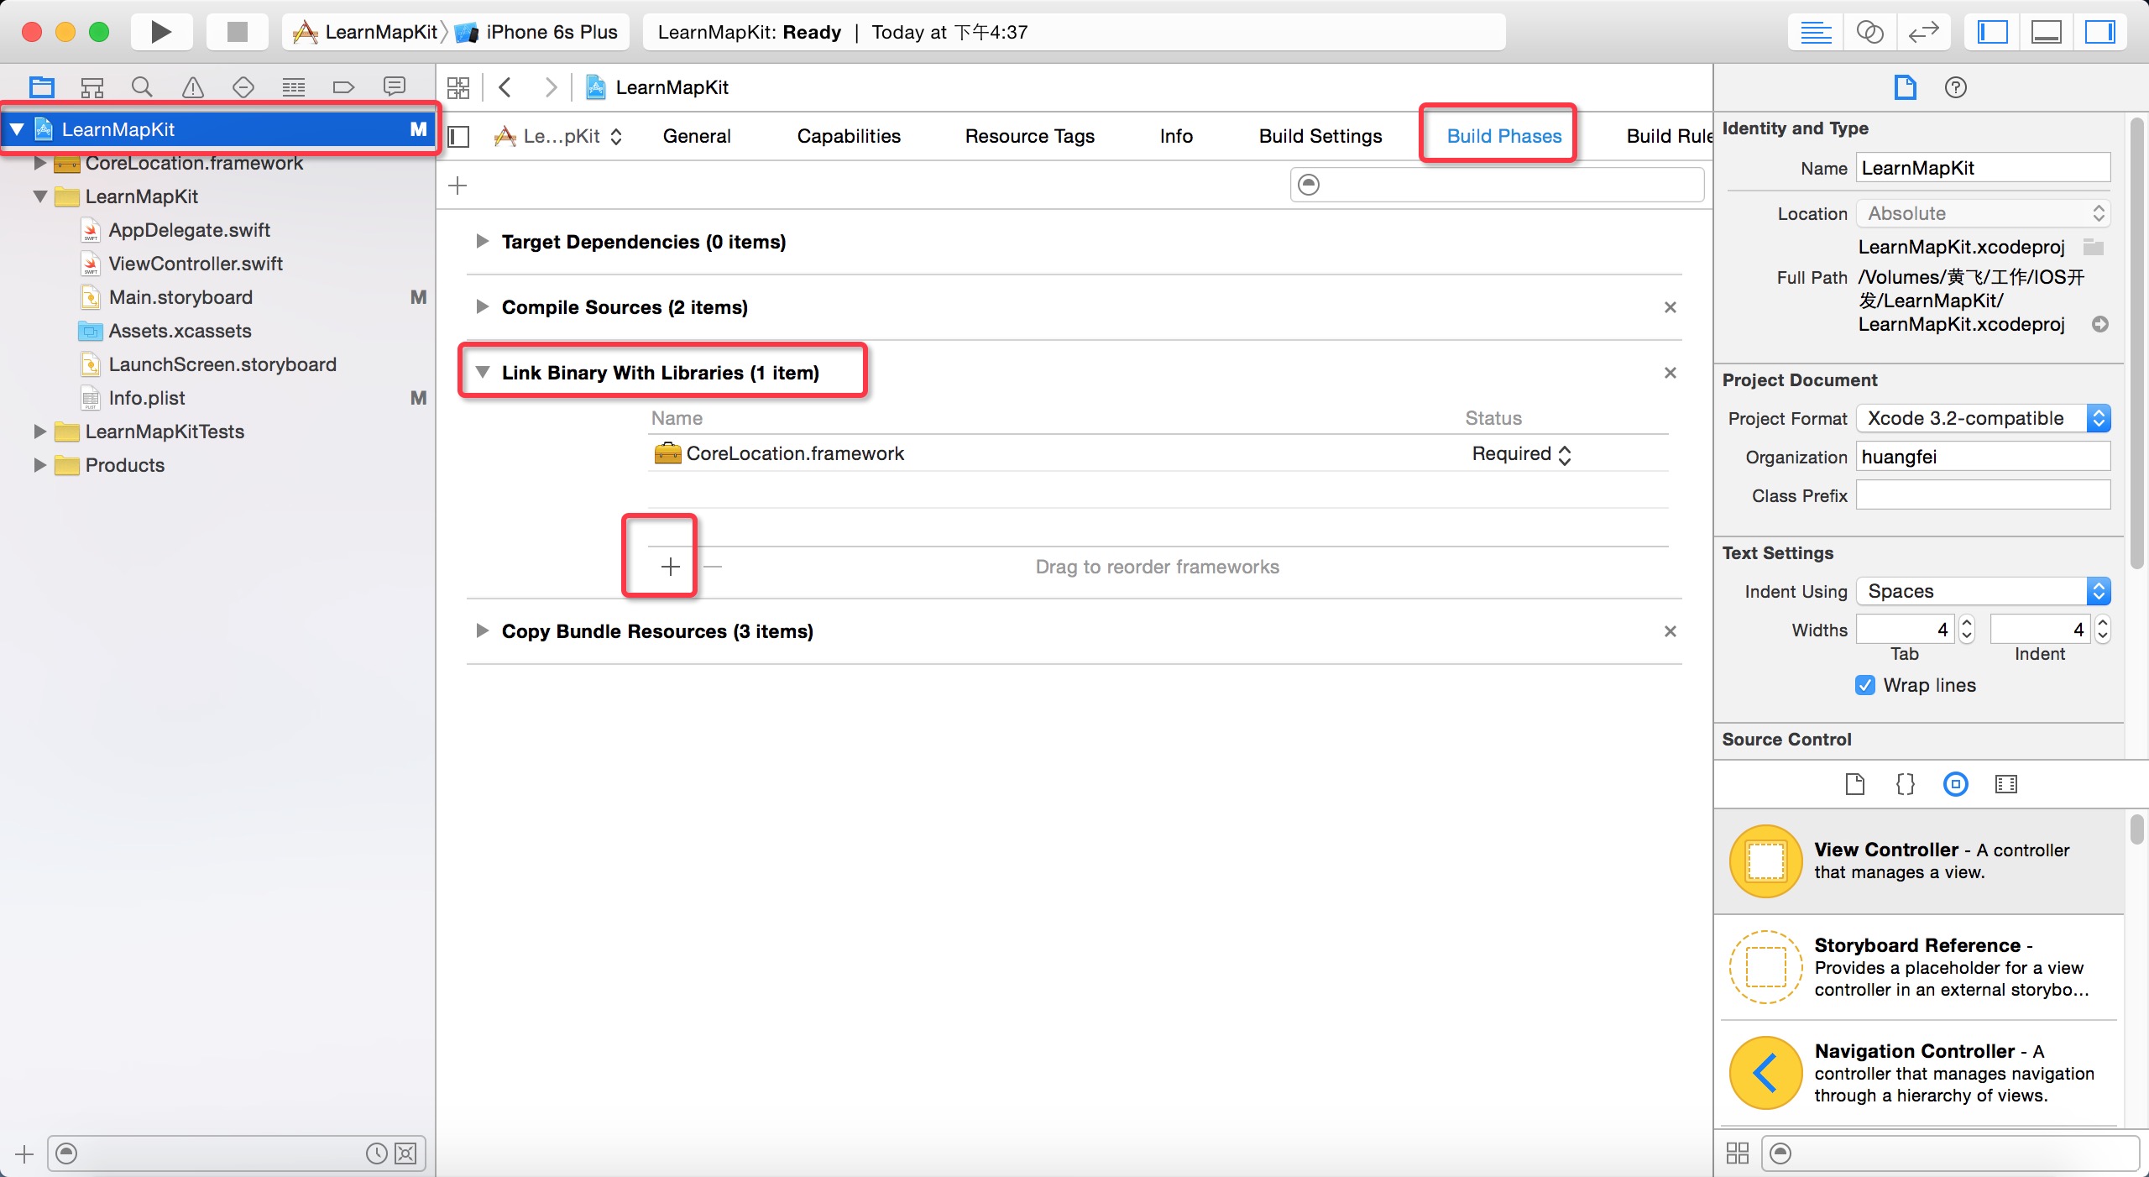Image resolution: width=2149 pixels, height=1177 pixels.
Task: Collapse Link Binary With Libraries section
Action: 483,372
